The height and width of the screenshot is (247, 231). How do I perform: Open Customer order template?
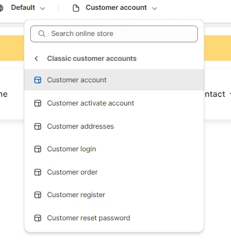click(x=114, y=172)
